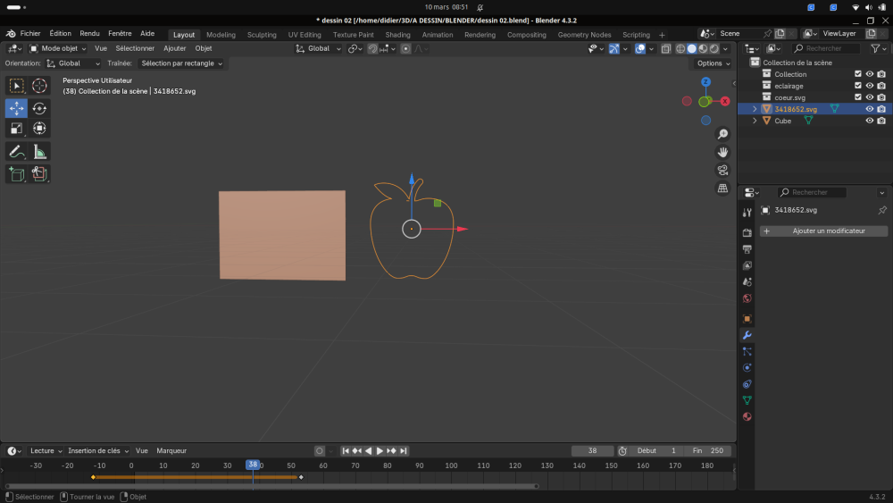Select the Add Cube tool
893x503 pixels.
click(x=16, y=174)
